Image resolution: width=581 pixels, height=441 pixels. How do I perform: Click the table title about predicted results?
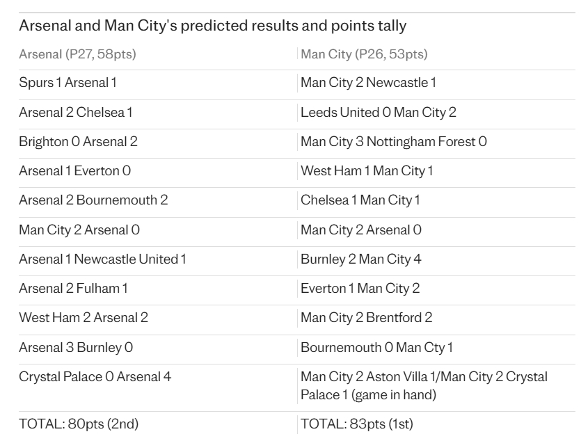(x=212, y=26)
